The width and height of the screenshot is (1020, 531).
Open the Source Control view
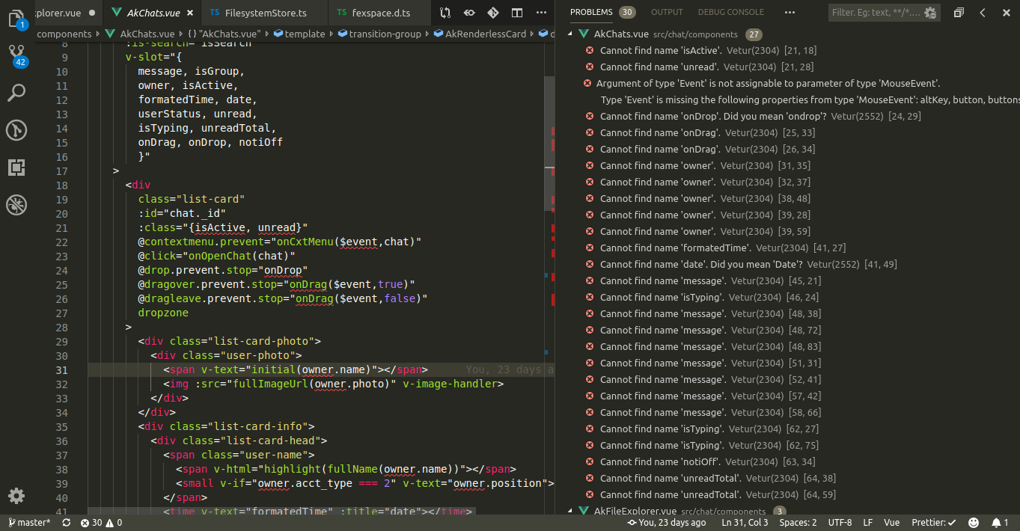[16, 55]
